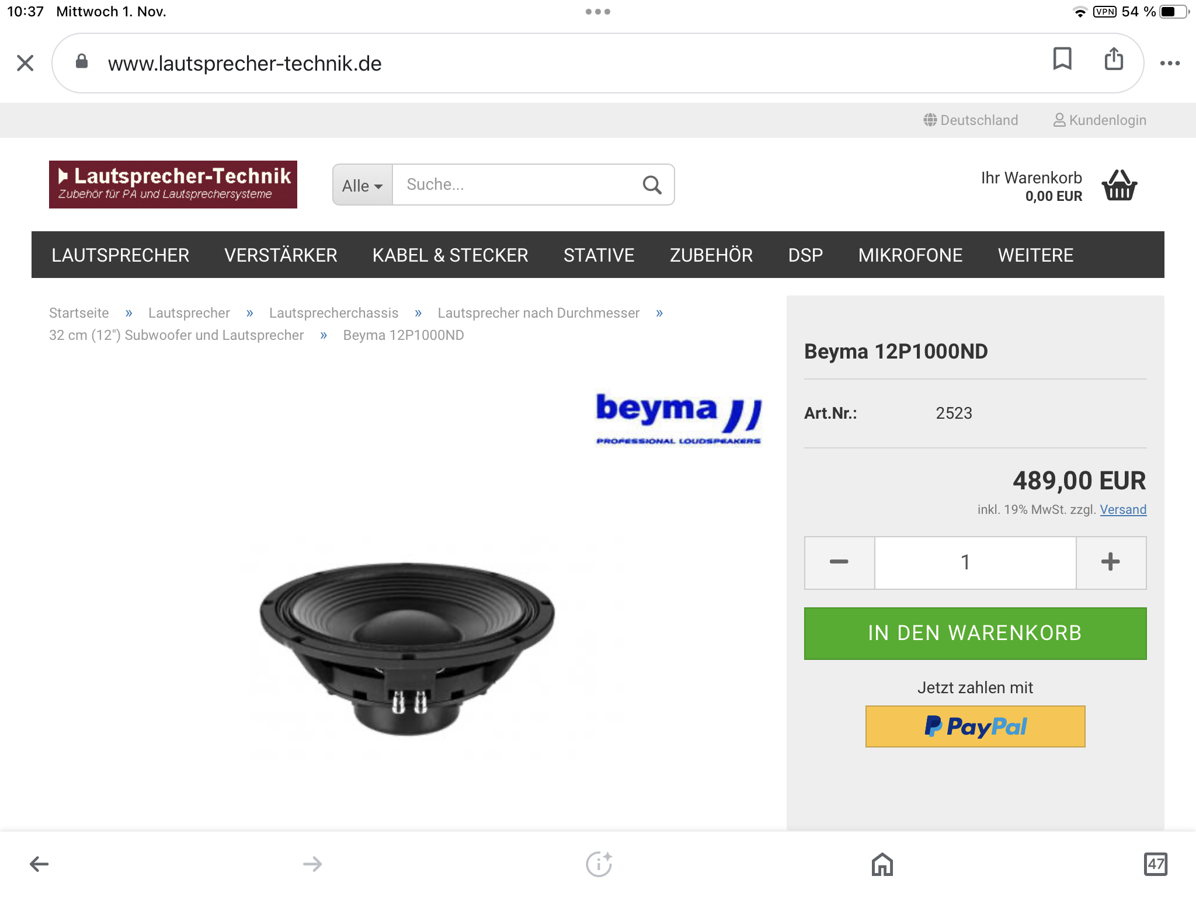Open the KABEL & STECKER menu
The height and width of the screenshot is (897, 1196).
(x=450, y=255)
